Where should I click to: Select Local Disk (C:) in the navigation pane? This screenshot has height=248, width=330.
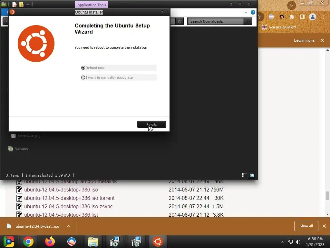click(x=26, y=136)
